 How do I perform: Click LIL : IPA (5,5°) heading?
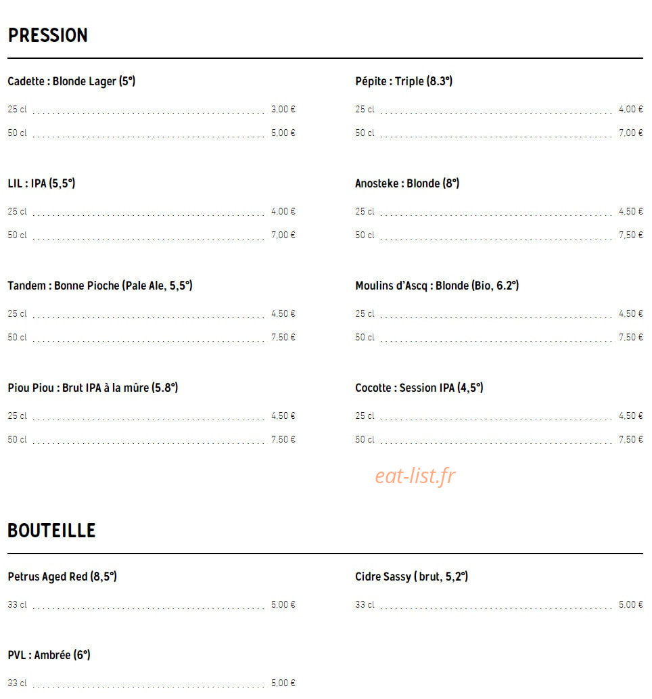(41, 183)
